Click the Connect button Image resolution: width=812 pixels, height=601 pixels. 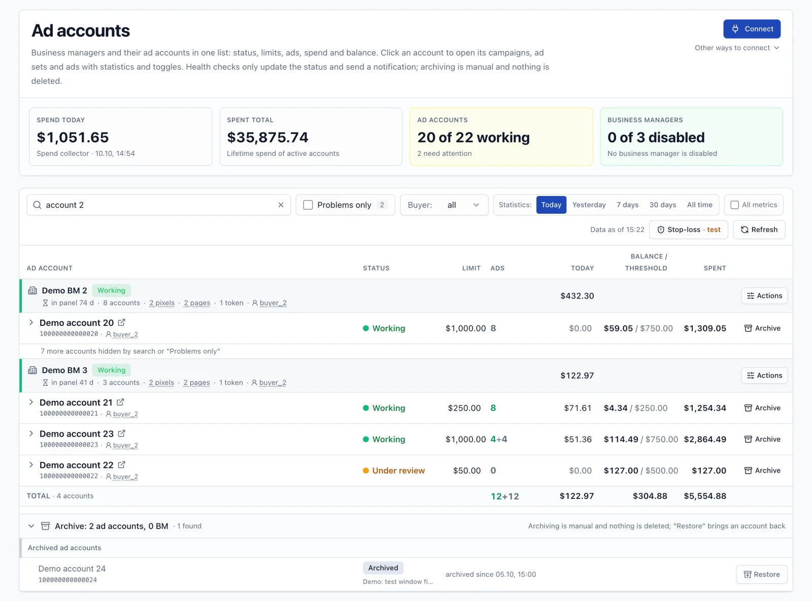point(752,29)
